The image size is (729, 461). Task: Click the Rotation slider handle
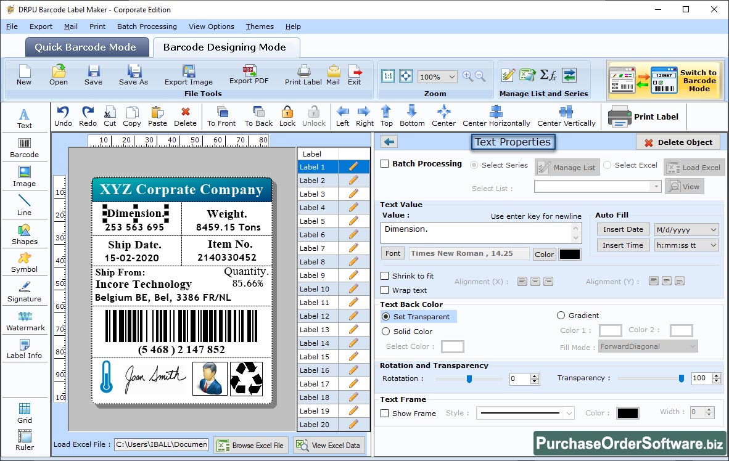[469, 379]
